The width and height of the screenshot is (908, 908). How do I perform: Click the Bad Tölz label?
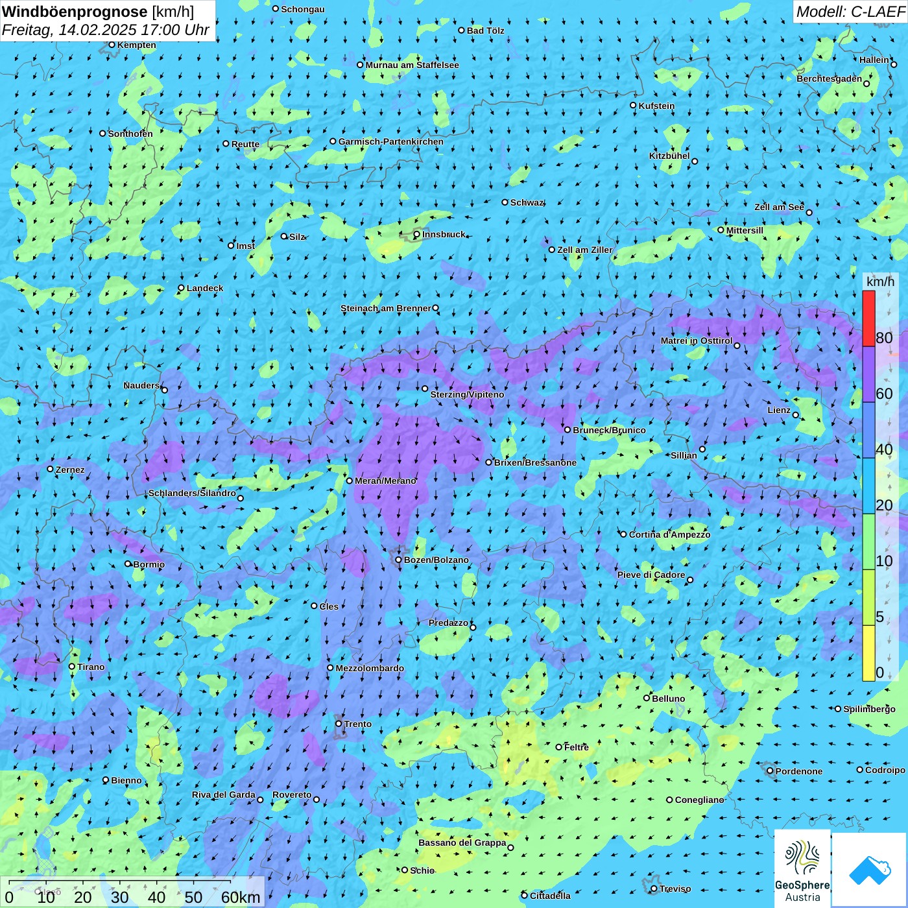coord(485,30)
